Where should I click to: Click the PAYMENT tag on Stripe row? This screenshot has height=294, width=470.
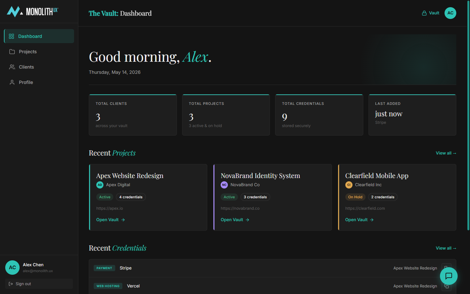tap(104, 268)
